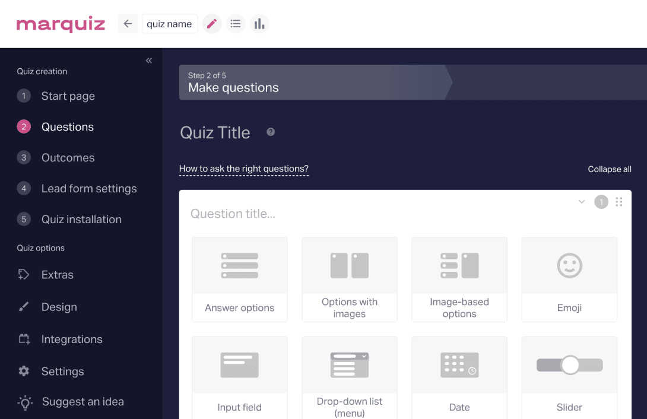
Task: Open How to ask the right questions link
Action: pyautogui.click(x=244, y=169)
